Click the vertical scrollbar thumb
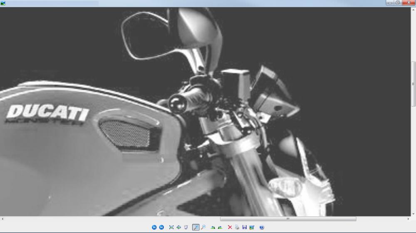 click(x=414, y=84)
